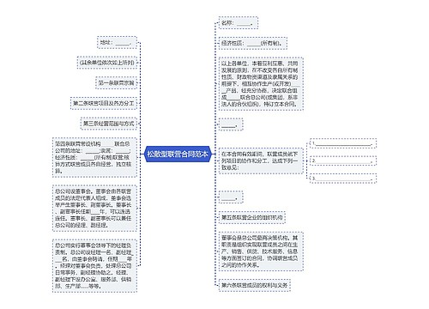Click the 第三条经营范围与方式 node
Viewport: 429px width, 309px height.
pos(108,124)
